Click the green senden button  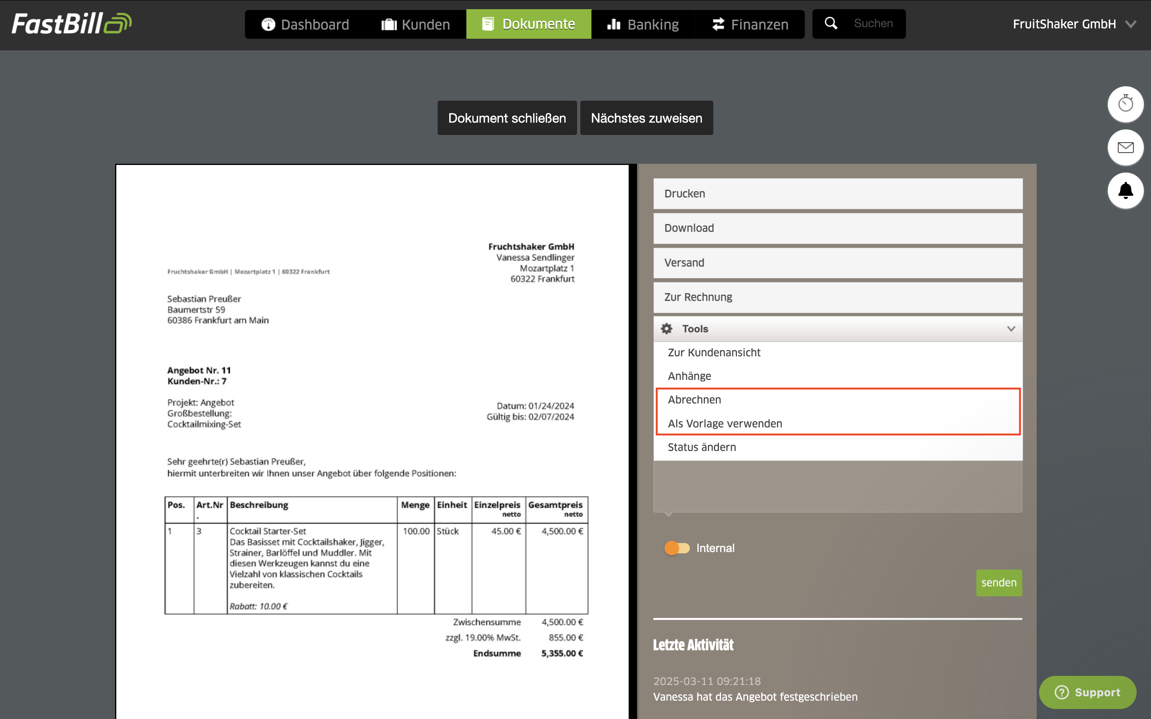[999, 582]
